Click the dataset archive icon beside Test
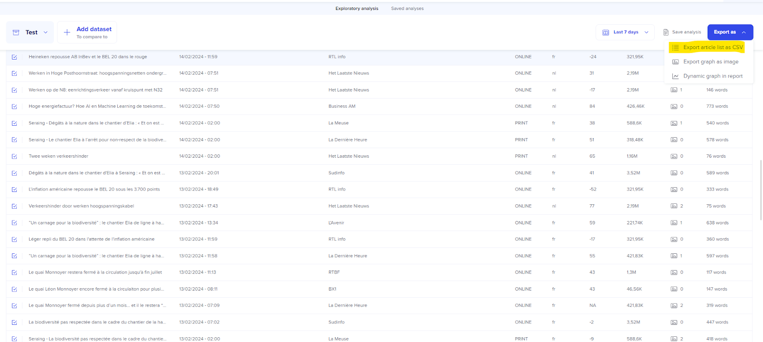This screenshot has width=763, height=342. pos(16,32)
